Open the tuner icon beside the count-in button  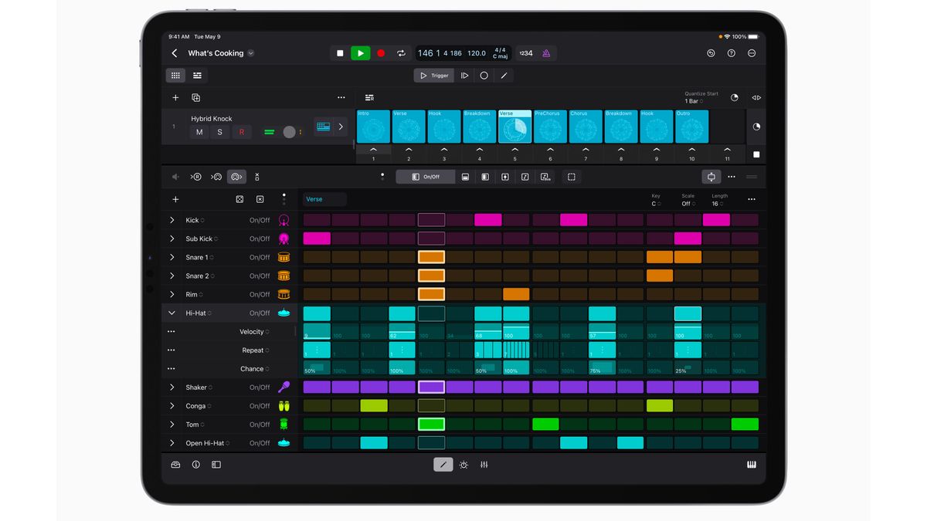coord(545,52)
